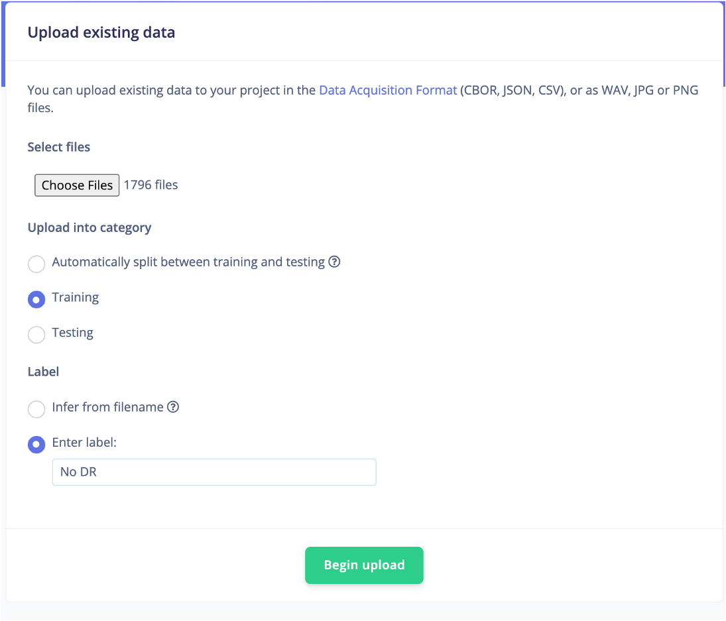Click the Upload existing data dialog title
This screenshot has height=621, width=726.
click(x=101, y=32)
